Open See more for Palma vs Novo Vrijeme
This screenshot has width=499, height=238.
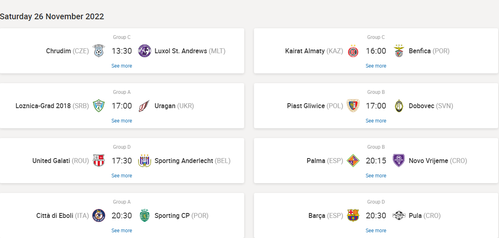point(376,176)
